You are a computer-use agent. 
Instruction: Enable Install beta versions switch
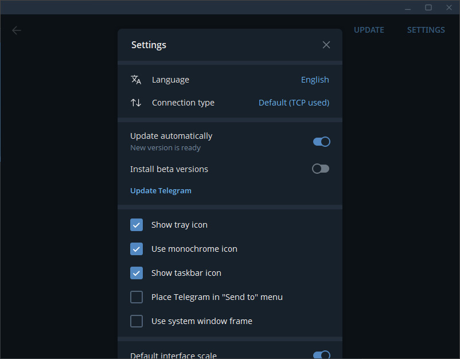(321, 169)
